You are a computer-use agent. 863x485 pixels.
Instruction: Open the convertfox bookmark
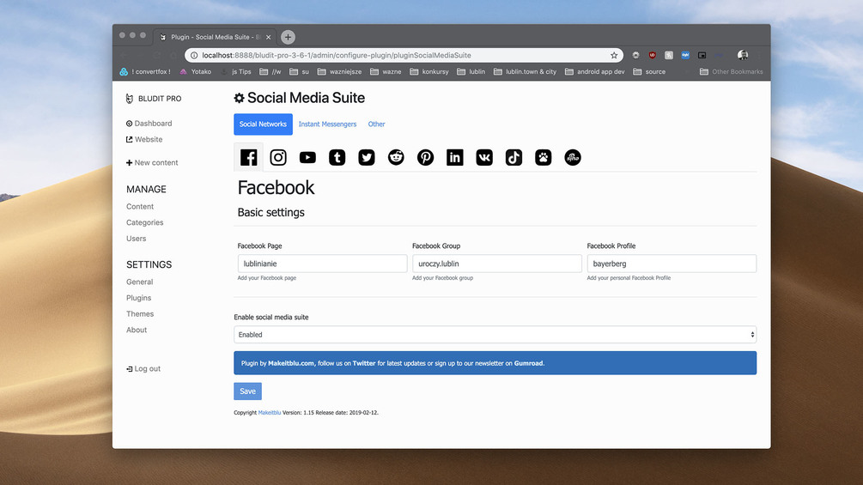coord(145,71)
